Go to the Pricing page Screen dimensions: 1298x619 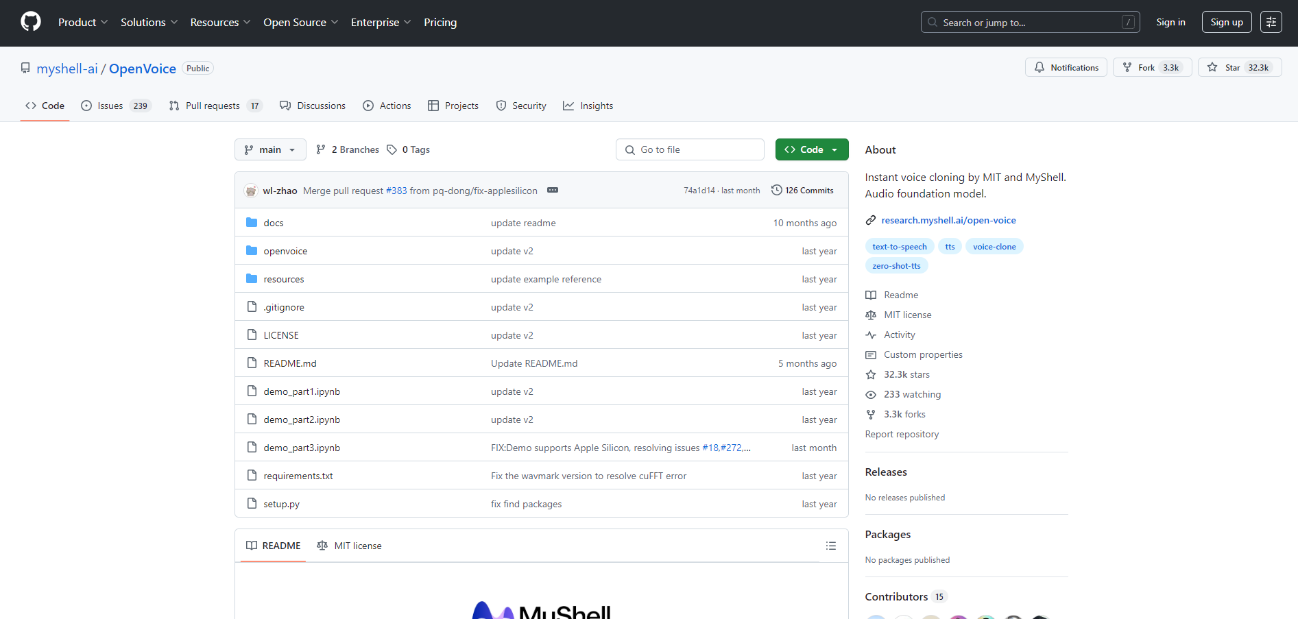[440, 22]
